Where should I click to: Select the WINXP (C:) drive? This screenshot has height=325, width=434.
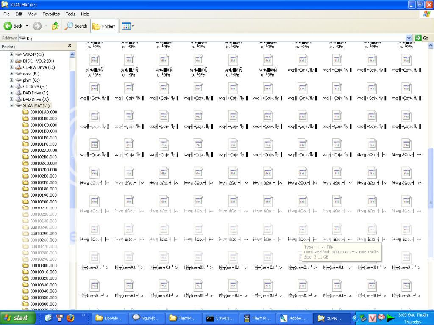33,55
